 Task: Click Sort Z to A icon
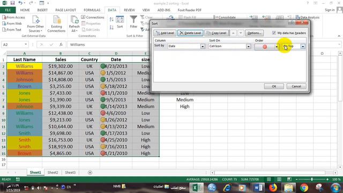[x=111, y=27]
